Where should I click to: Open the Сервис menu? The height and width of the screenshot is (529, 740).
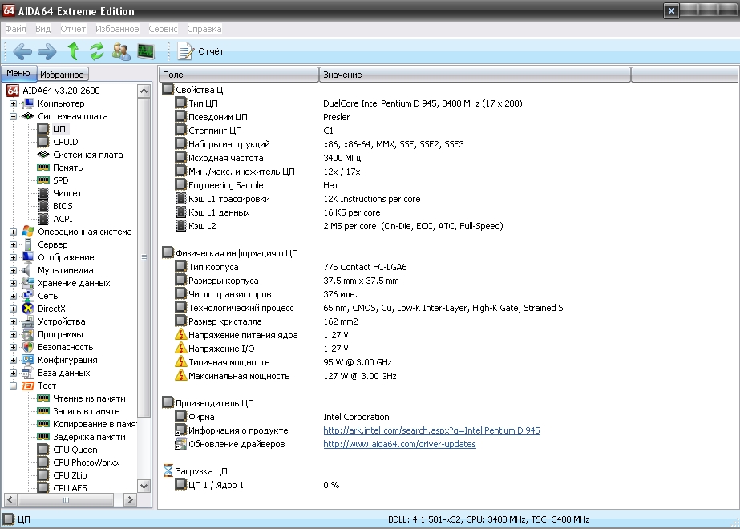click(163, 29)
